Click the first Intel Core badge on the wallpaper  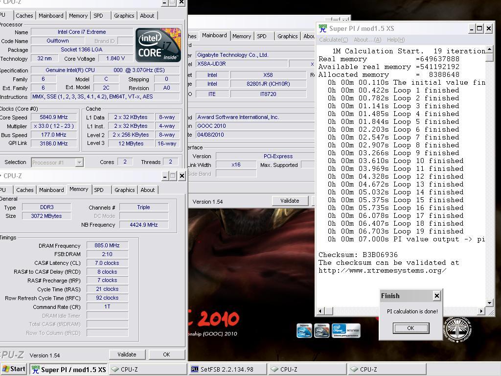(304, 330)
